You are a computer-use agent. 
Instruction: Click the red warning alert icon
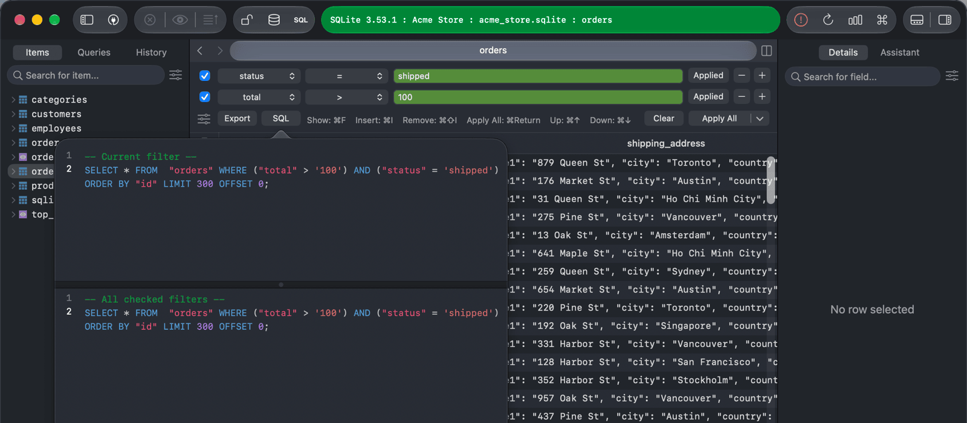pyautogui.click(x=801, y=20)
